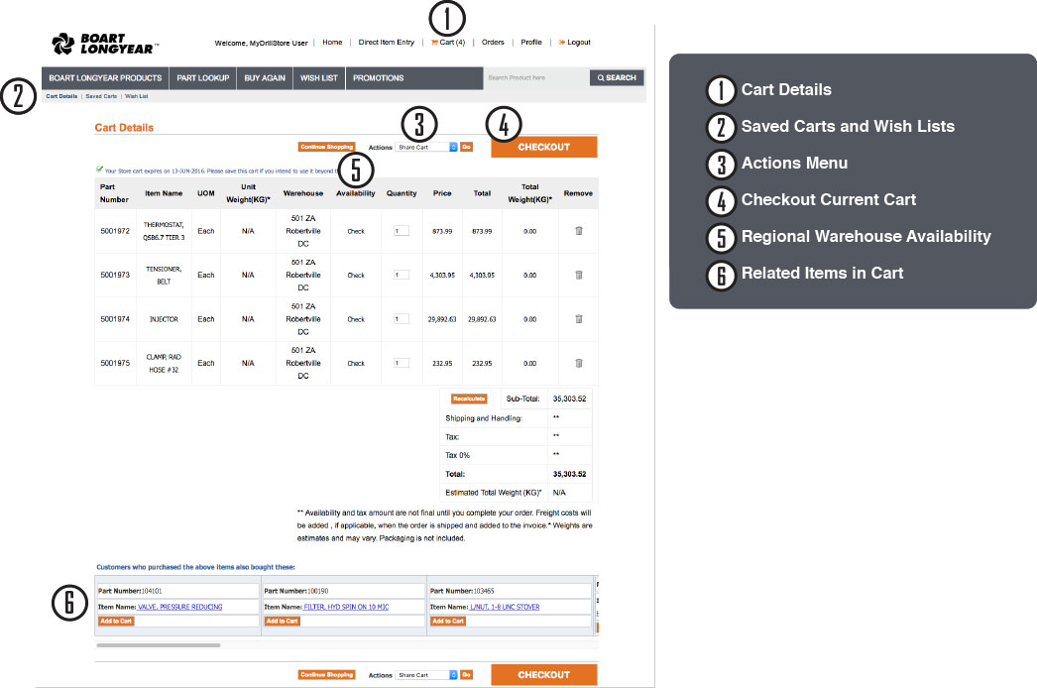Select the Promotions menu item
The height and width of the screenshot is (688, 1037).
[378, 77]
